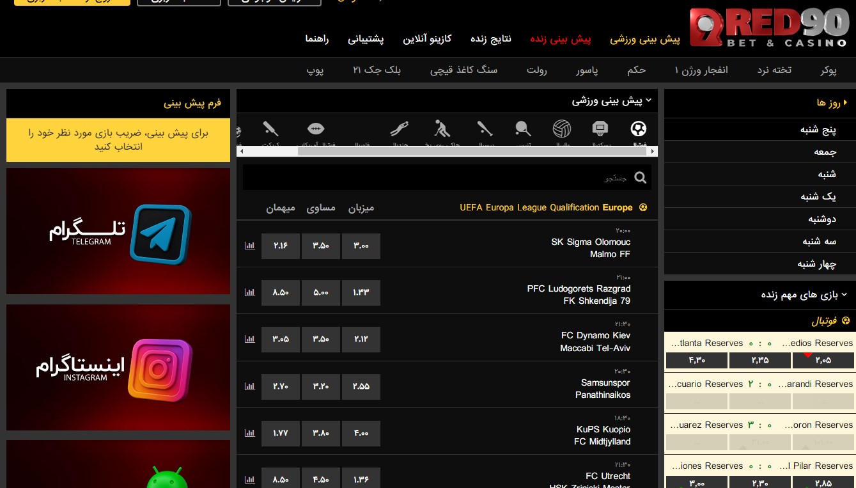The image size is (856, 488).
Task: Pick away odds 2.70 for Panathinaikos match
Action: click(281, 387)
